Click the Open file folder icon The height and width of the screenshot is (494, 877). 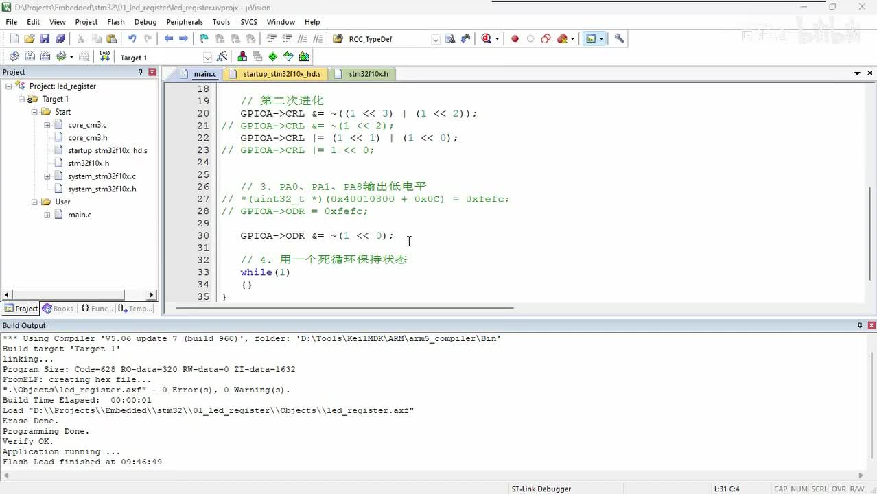pyautogui.click(x=29, y=39)
